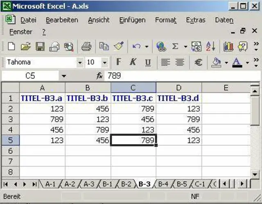Toggle bold formatting (F)
This screenshot has width=262, height=204.
click(118, 62)
